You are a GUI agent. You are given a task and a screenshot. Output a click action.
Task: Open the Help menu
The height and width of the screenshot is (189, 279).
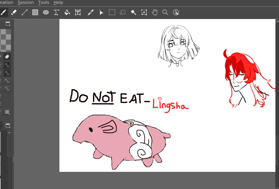pos(58,3)
